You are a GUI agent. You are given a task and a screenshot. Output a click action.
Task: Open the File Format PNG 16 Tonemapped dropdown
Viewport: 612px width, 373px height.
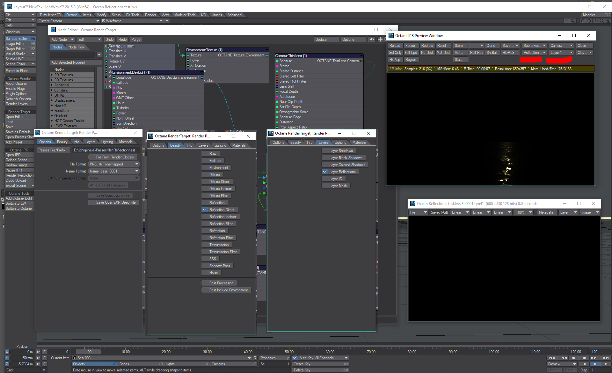tap(114, 164)
